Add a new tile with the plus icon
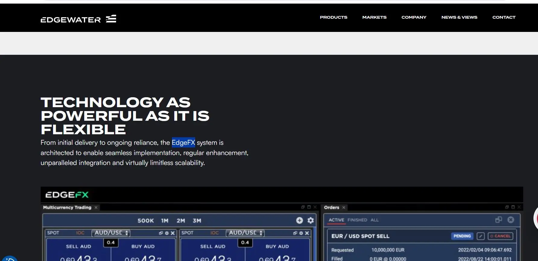This screenshot has height=261, width=538. pyautogui.click(x=299, y=220)
